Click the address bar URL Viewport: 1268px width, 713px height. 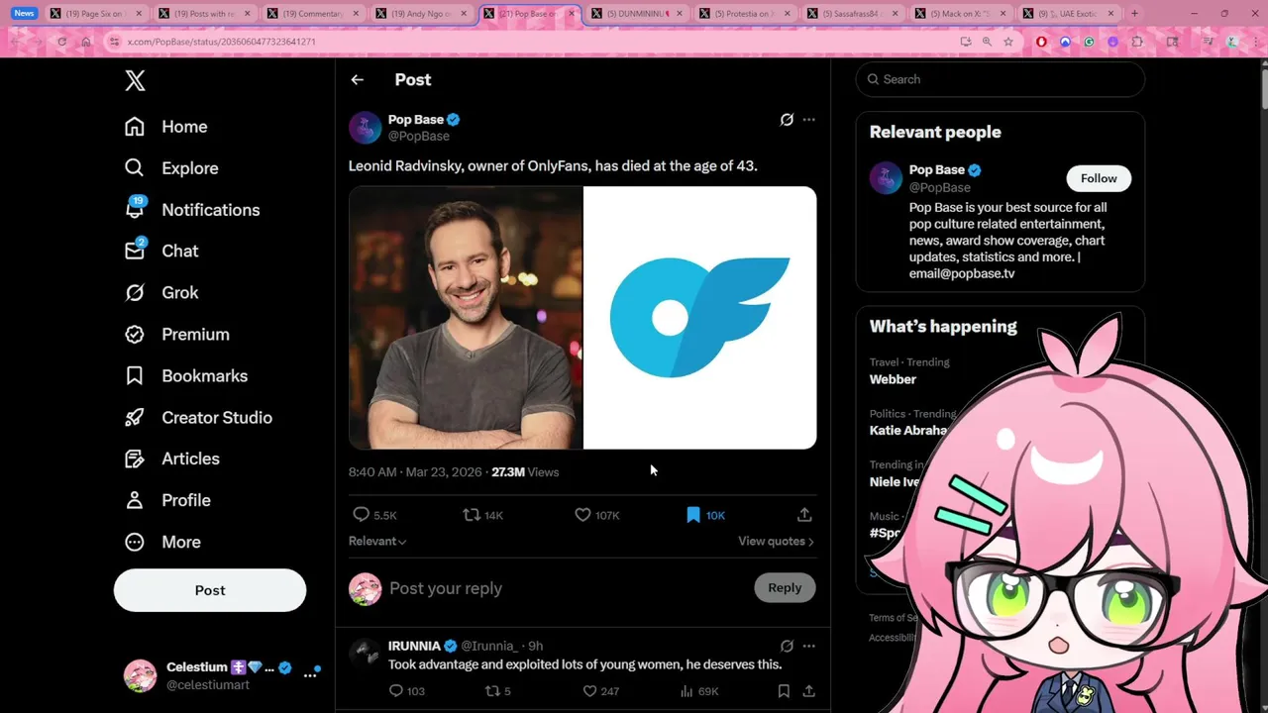pos(222,42)
